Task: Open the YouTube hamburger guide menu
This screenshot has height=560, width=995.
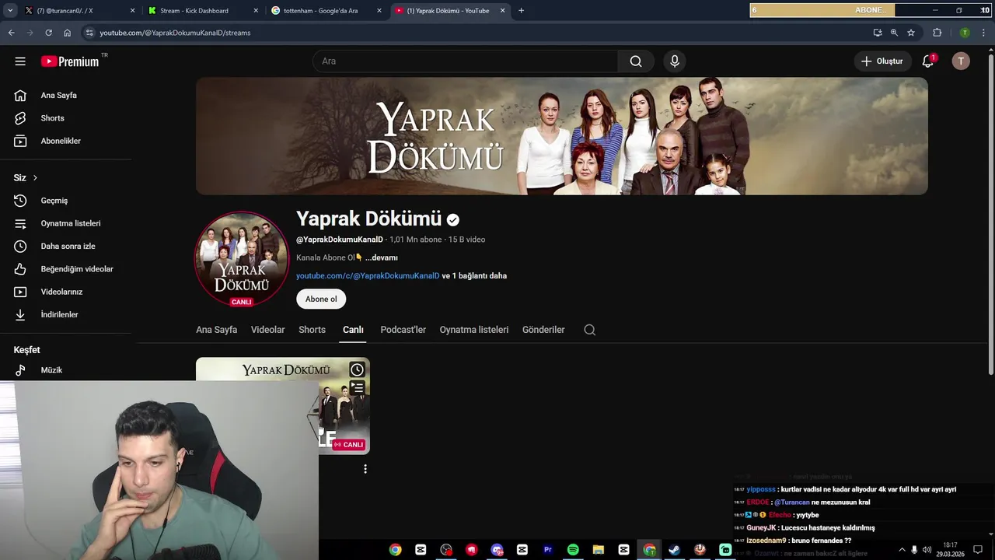Action: coord(20,61)
